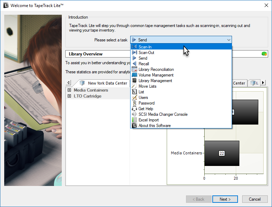Click the TapeTrack Lite title bar logo

click(x=6, y=5)
